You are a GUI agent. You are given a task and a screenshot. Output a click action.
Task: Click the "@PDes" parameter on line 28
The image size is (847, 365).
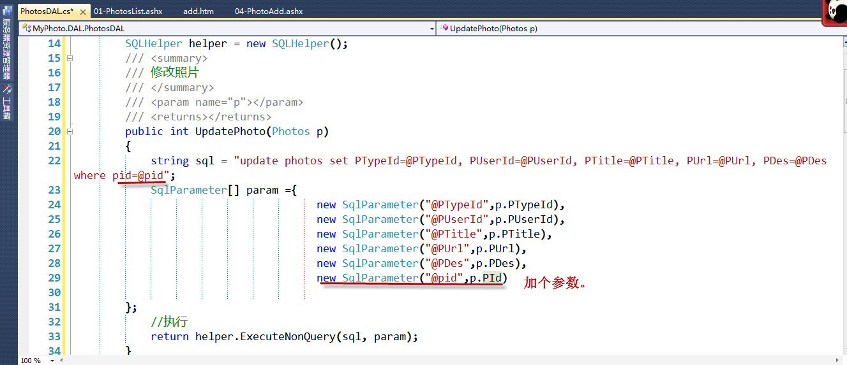click(x=447, y=263)
